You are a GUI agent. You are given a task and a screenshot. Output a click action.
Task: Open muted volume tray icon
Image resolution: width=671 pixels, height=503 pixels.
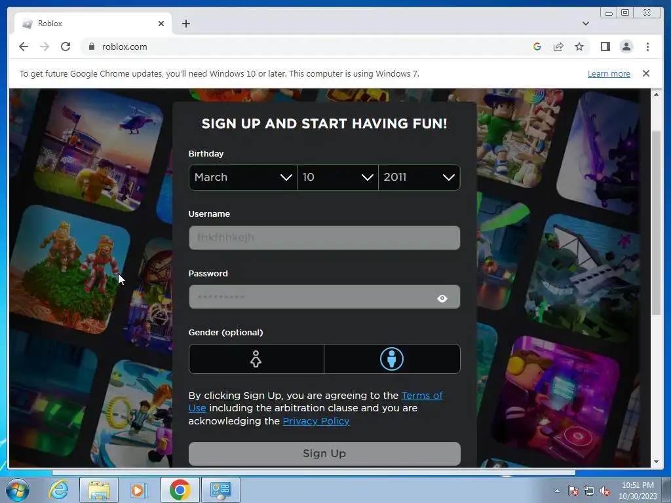[605, 491]
